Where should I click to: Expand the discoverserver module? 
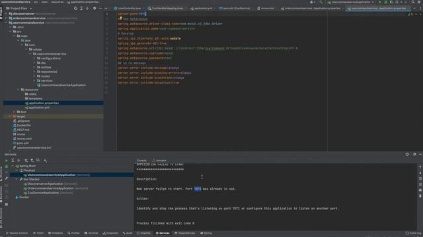tap(6, 14)
